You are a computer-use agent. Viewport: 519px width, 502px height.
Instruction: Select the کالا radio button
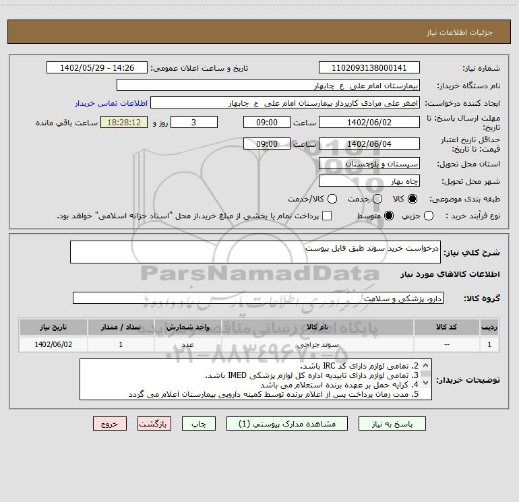[x=413, y=199]
